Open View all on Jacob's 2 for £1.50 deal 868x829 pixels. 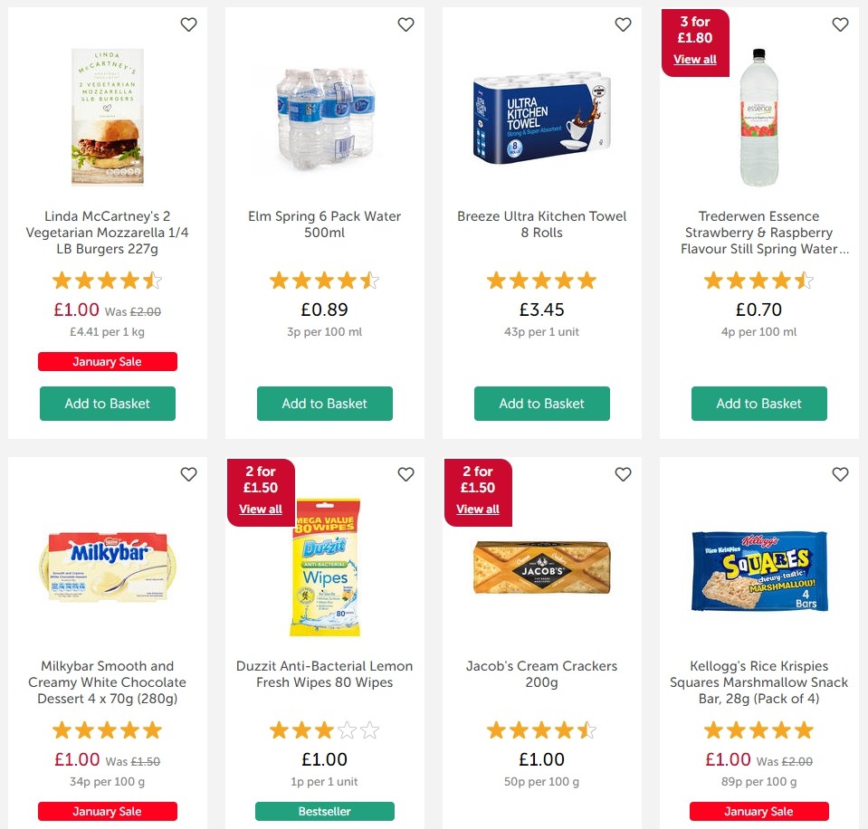[477, 509]
